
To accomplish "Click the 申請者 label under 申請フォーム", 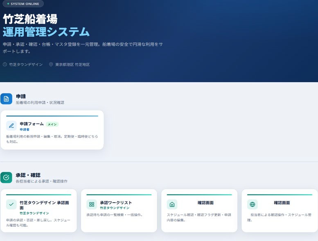I will coord(25,129).
